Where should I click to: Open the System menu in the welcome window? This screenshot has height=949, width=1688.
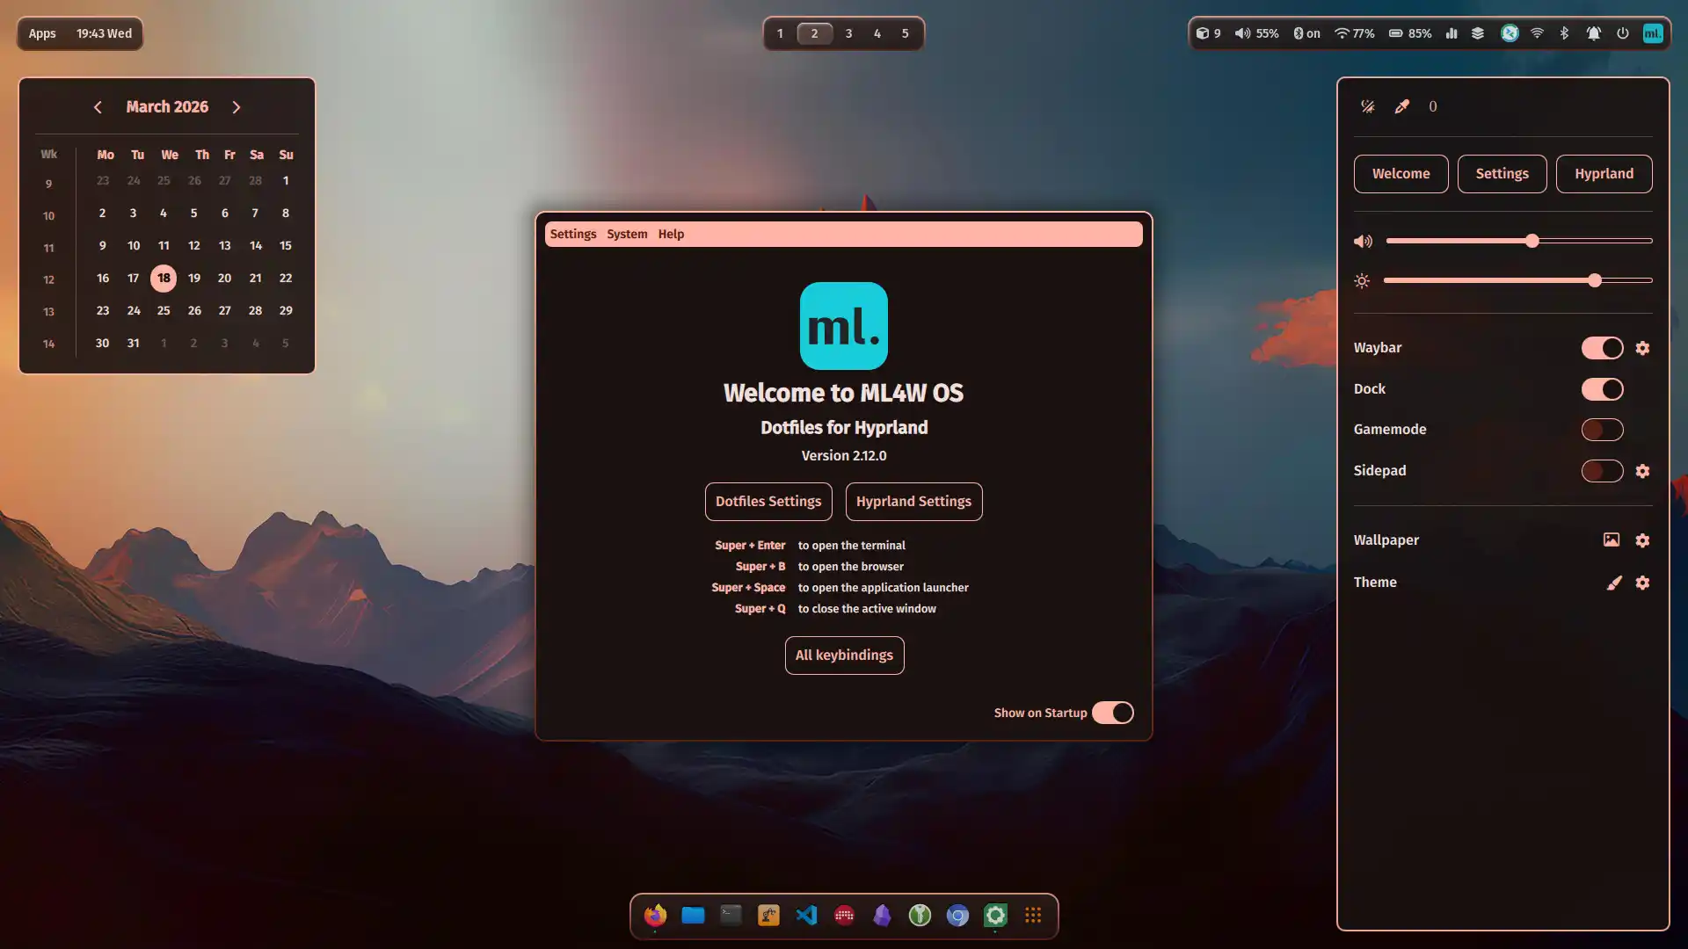(627, 234)
